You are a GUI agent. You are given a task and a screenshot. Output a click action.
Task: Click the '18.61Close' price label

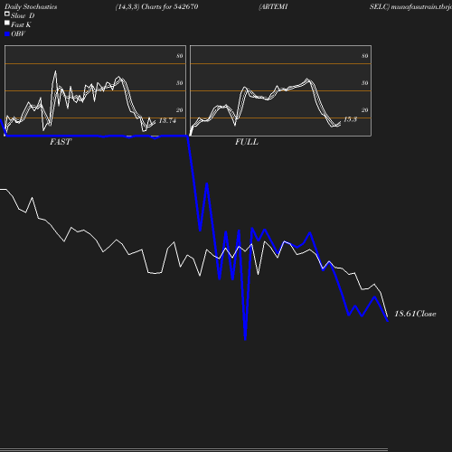coord(415,314)
